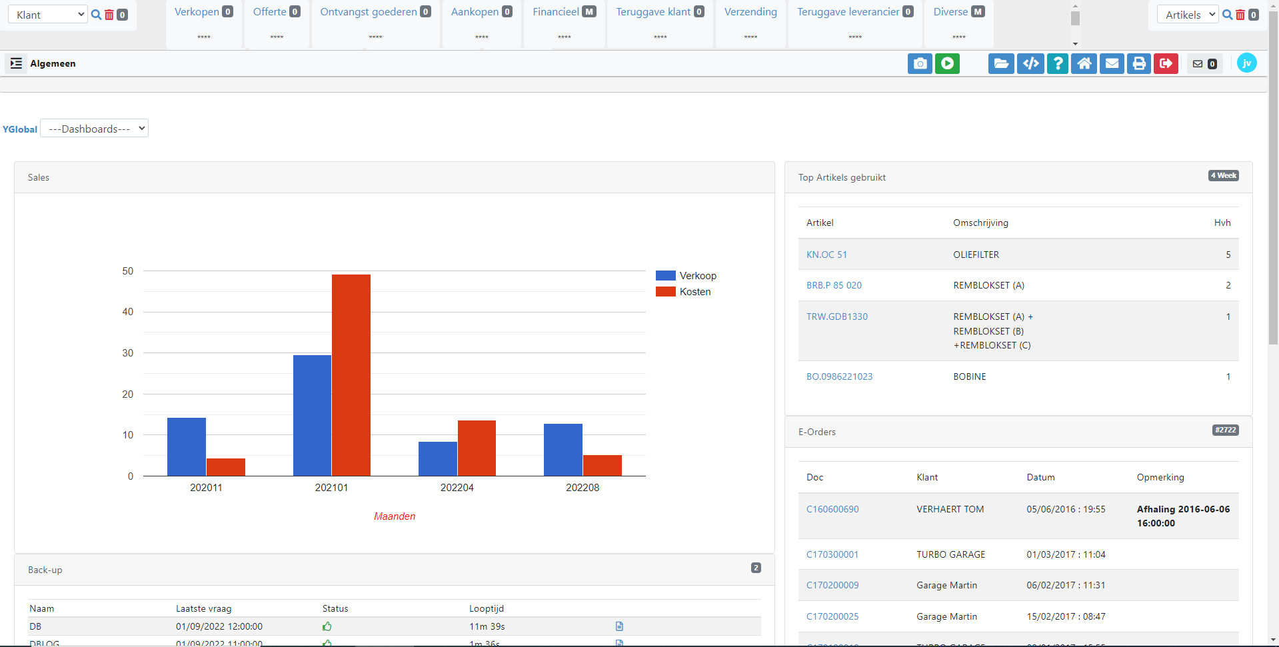This screenshot has height=647, width=1279.
Task: Open article BRB.P 85 020
Action: [834, 285]
